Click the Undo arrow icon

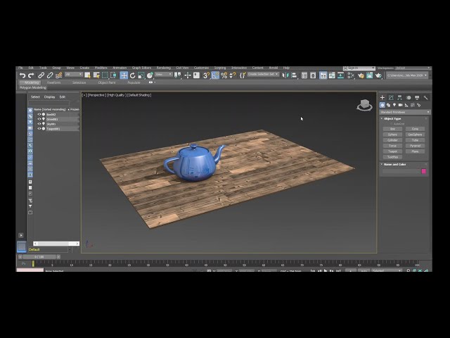pos(22,75)
